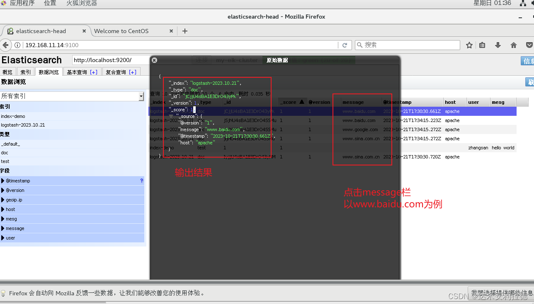This screenshot has height=304, width=534.
Task: Sort by the _score column header
Action: (x=292, y=102)
